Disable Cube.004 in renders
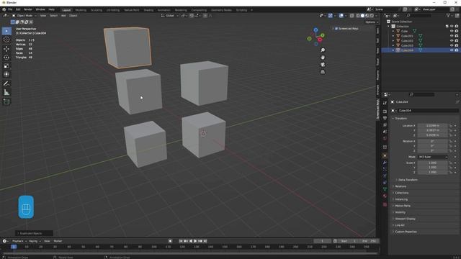 click(457, 50)
